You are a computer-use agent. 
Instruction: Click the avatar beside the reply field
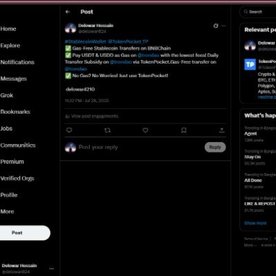click(70, 147)
